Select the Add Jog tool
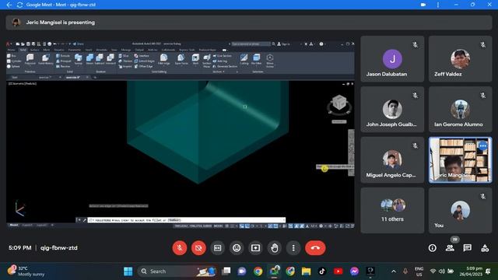This screenshot has width=498, height=280. [x=220, y=61]
